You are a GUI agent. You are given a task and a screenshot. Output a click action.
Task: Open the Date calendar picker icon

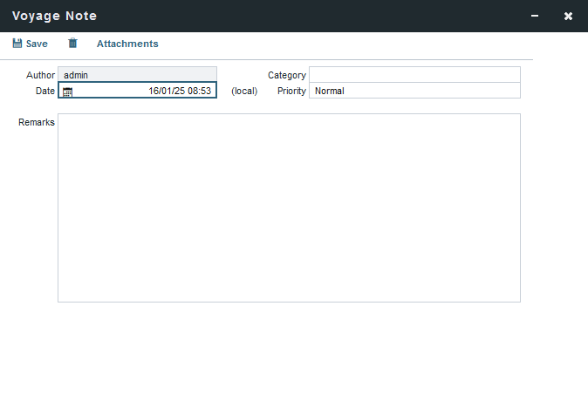point(67,92)
